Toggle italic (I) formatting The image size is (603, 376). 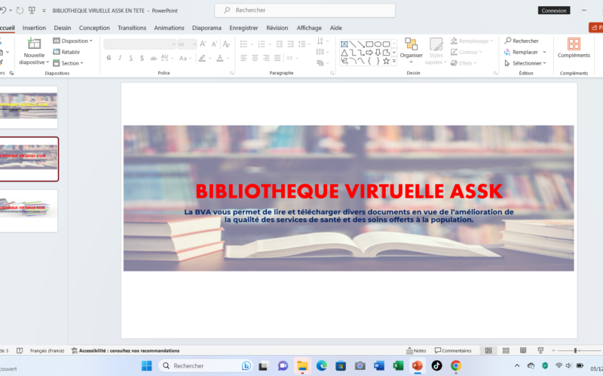click(x=120, y=58)
